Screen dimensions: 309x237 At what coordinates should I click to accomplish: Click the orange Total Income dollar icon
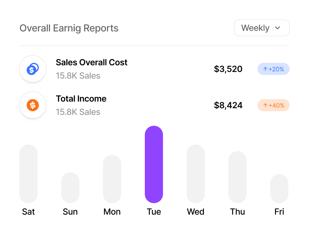pos(33,105)
